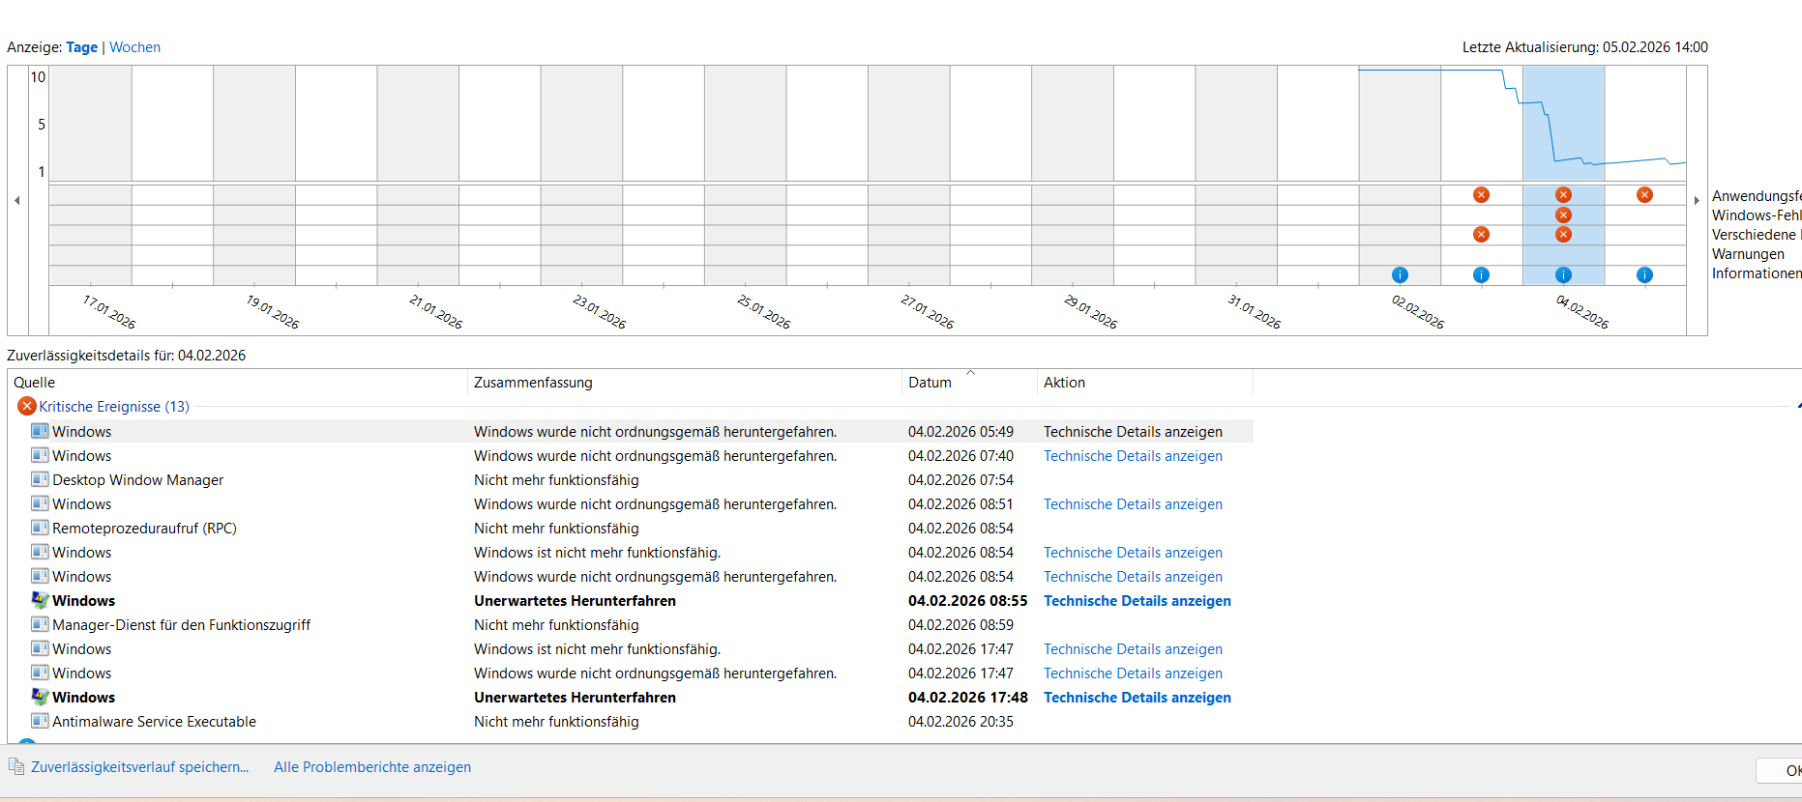Click information icon on 05.02.2026

1644,275
